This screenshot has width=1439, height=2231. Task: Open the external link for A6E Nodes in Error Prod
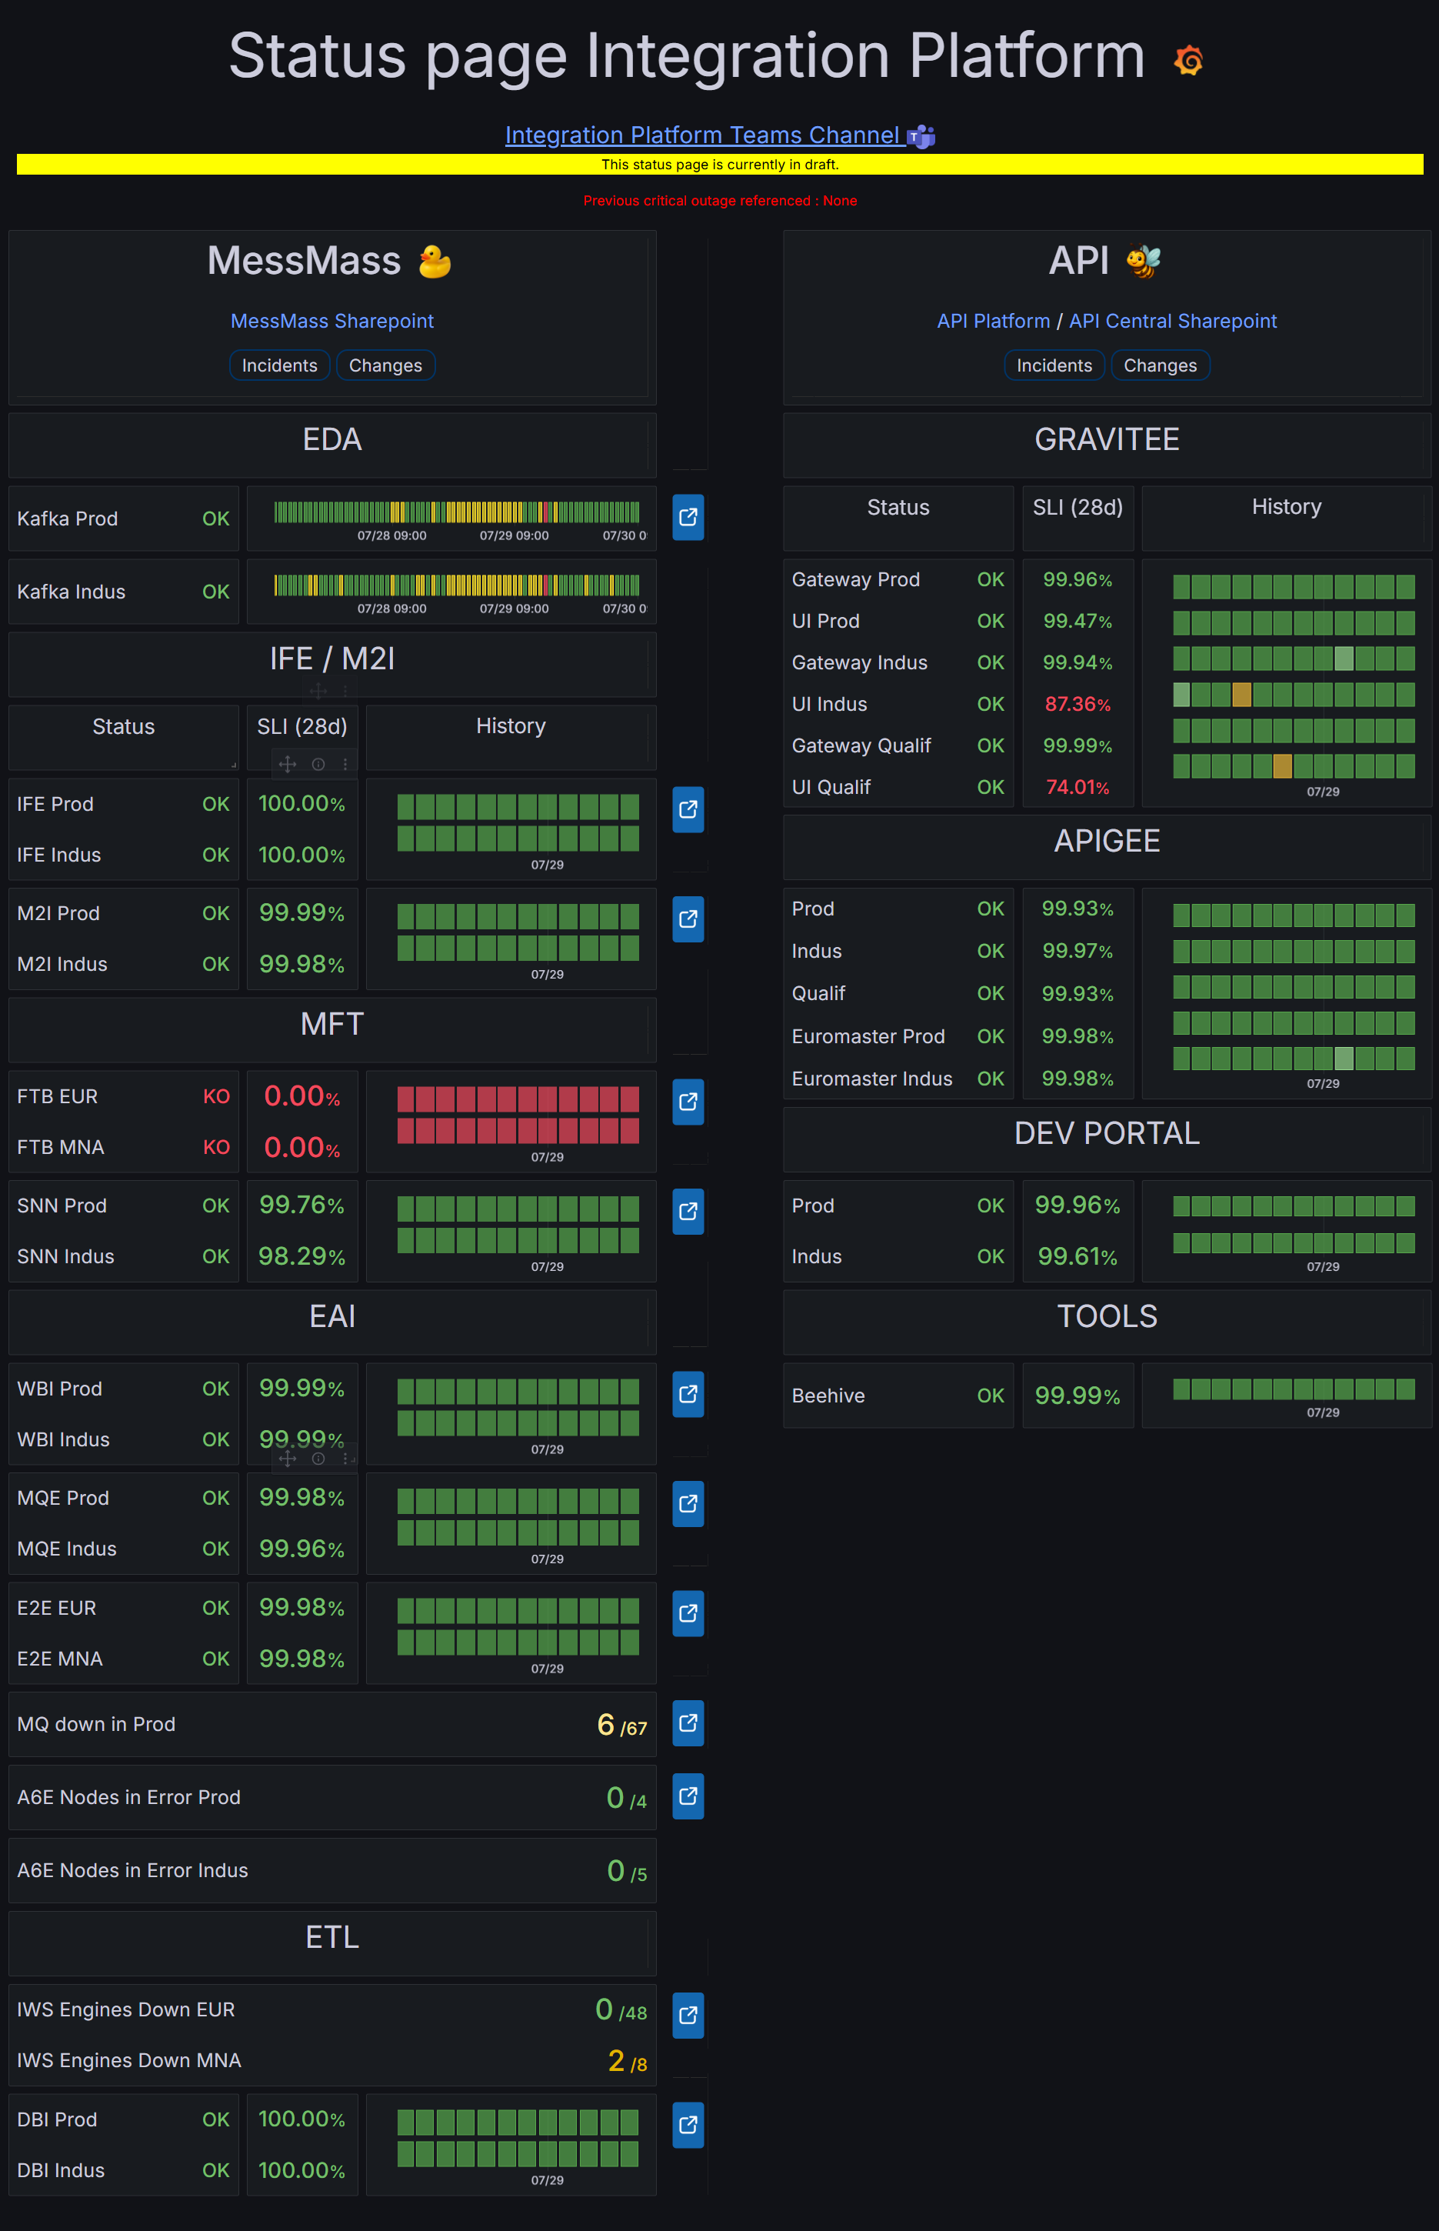tap(688, 1796)
